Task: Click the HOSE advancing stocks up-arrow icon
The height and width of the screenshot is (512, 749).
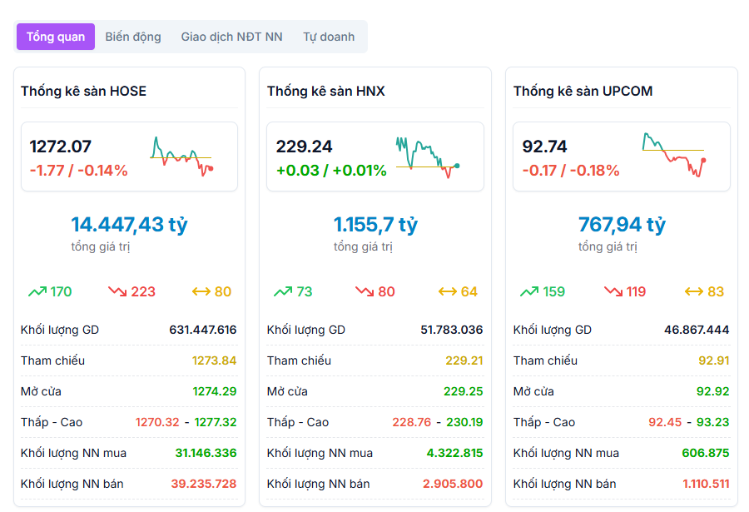Action: [37, 291]
